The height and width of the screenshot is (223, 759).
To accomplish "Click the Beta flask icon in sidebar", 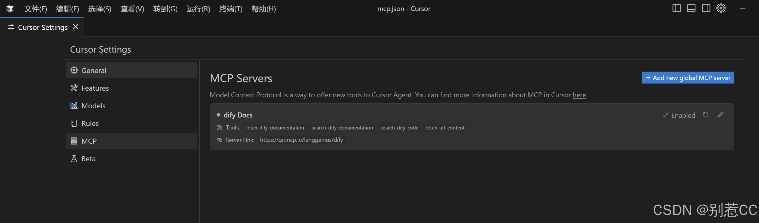I will [74, 158].
